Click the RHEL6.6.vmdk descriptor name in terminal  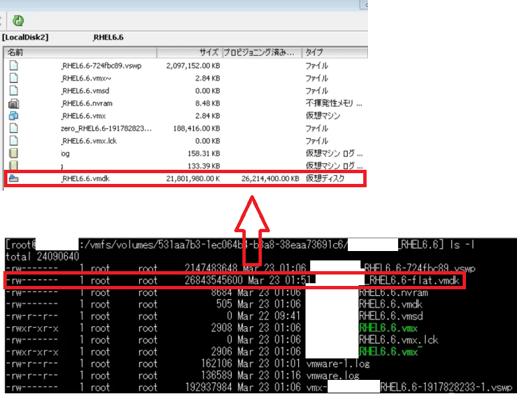pos(391,304)
